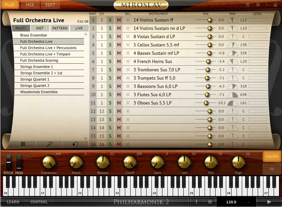The width and height of the screenshot is (282, 207).
Task: Click the MACRO button
Action: click(x=272, y=156)
